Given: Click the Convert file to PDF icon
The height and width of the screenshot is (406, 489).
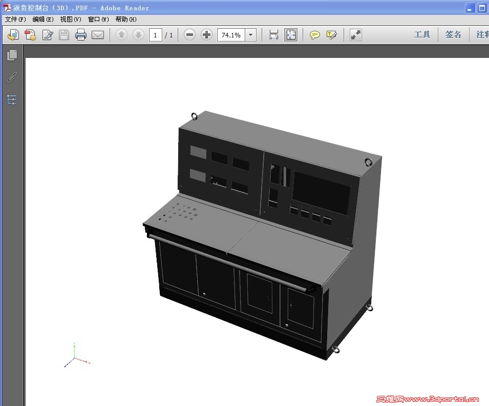Looking at the screenshot, I should (31, 35).
